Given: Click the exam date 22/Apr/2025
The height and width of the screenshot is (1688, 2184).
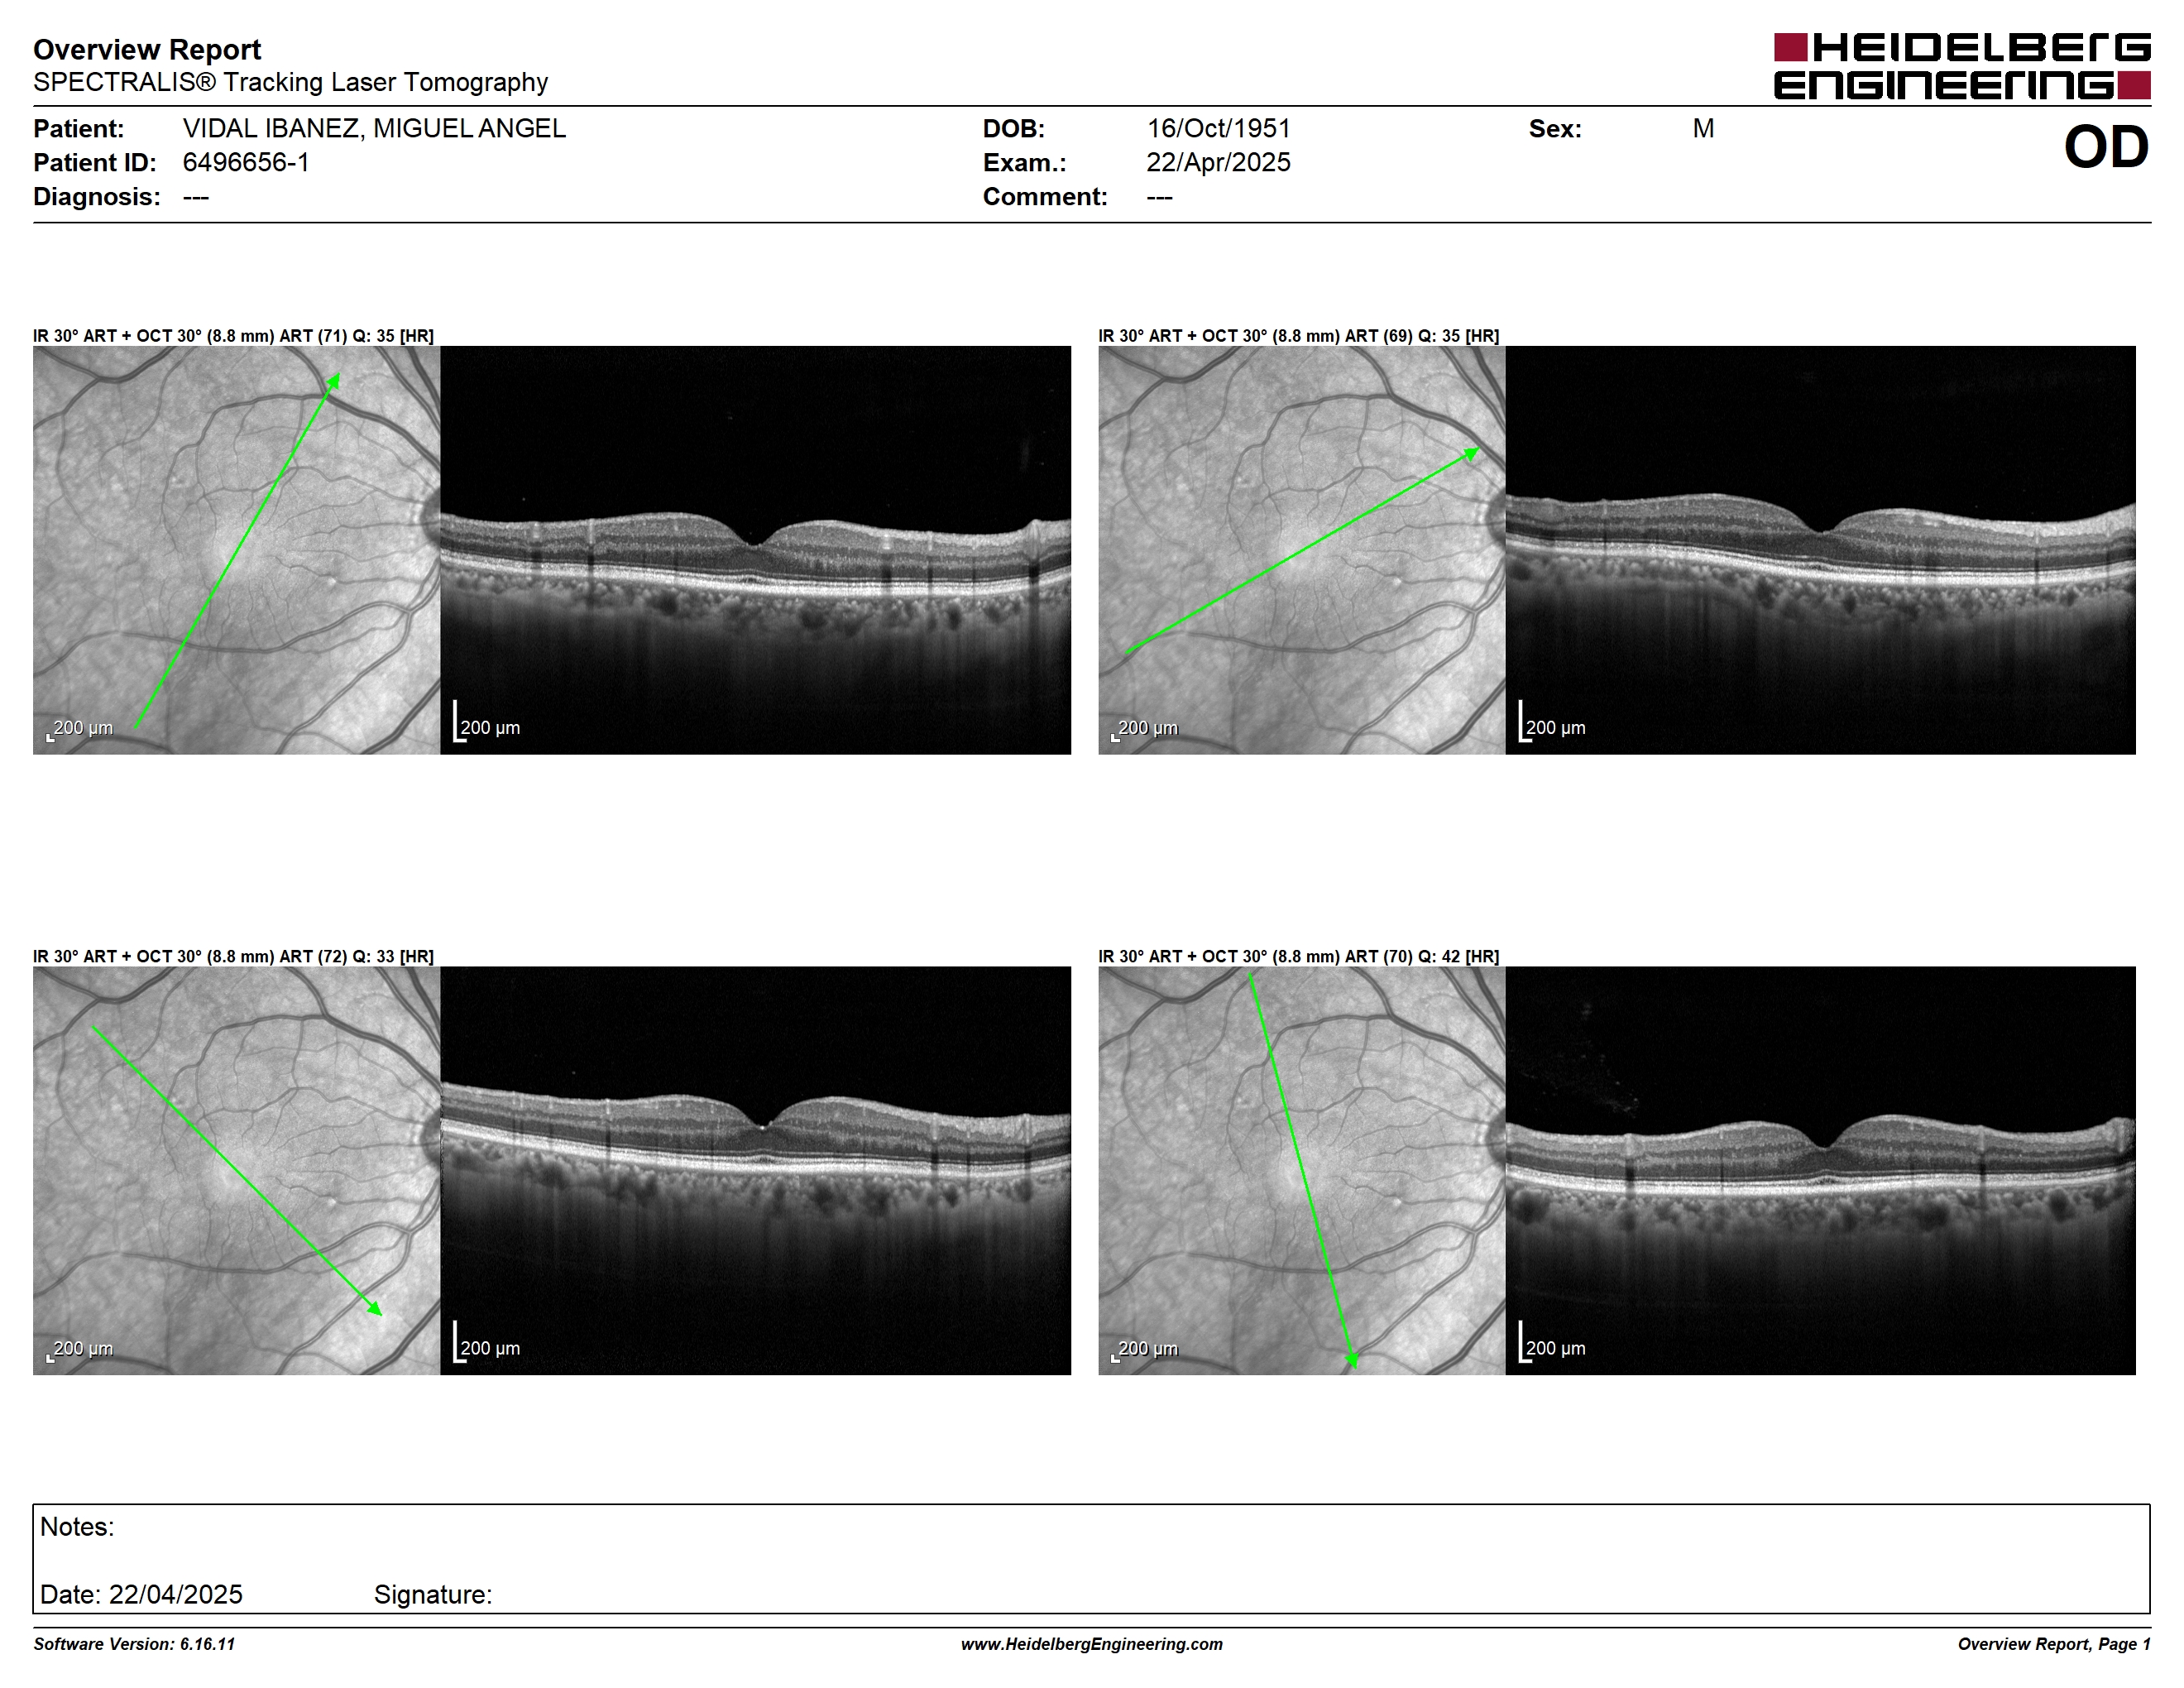Looking at the screenshot, I should (x=1218, y=163).
